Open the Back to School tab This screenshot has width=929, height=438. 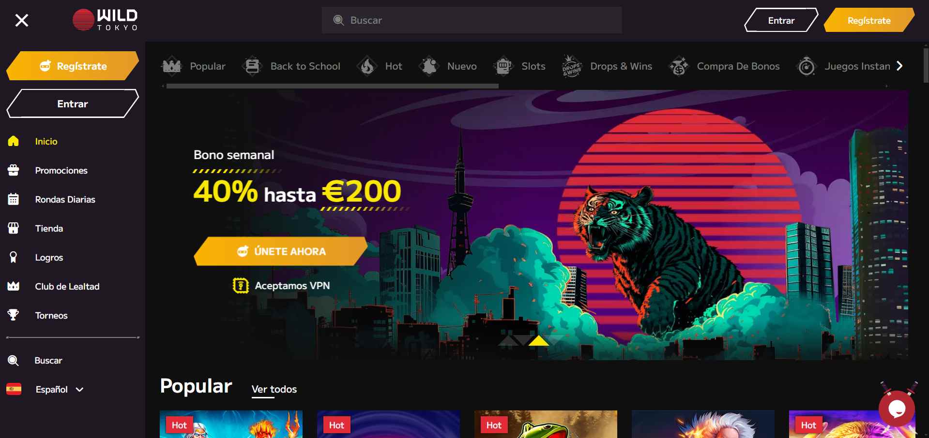(291, 66)
